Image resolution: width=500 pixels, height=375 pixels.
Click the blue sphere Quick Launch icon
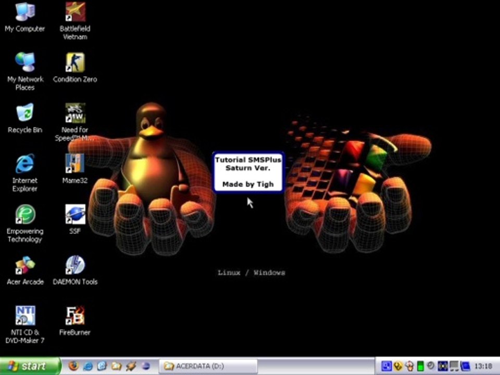click(x=145, y=366)
